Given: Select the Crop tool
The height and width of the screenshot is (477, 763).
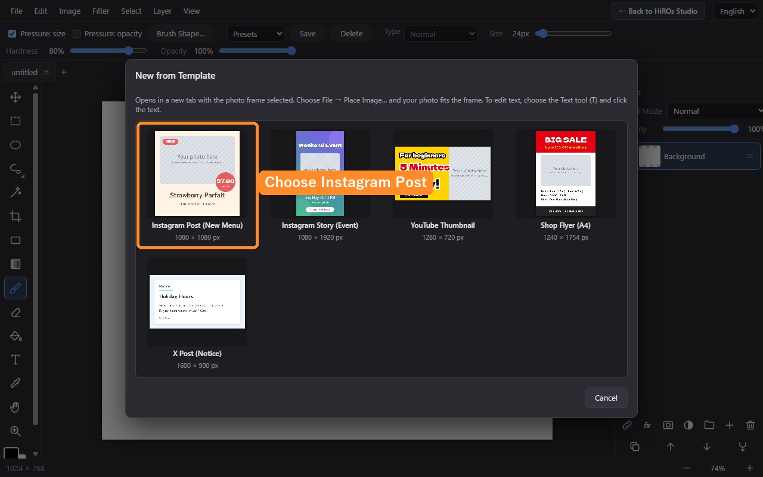Looking at the screenshot, I should point(15,216).
